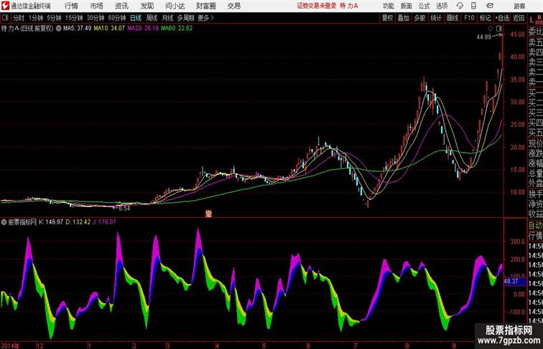The width and height of the screenshot is (543, 349).
Task: Click the 返回 button
Action: pyautogui.click(x=519, y=18)
